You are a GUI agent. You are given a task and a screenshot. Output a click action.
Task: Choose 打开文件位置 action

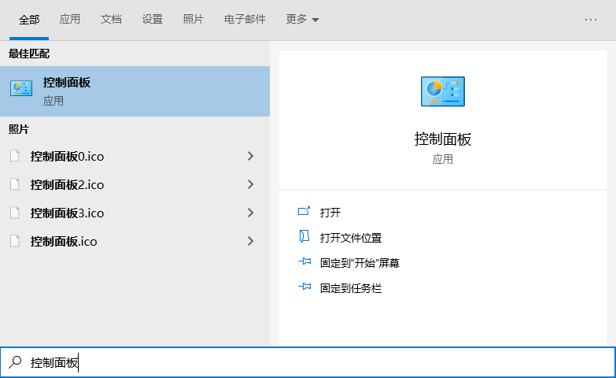(x=351, y=238)
